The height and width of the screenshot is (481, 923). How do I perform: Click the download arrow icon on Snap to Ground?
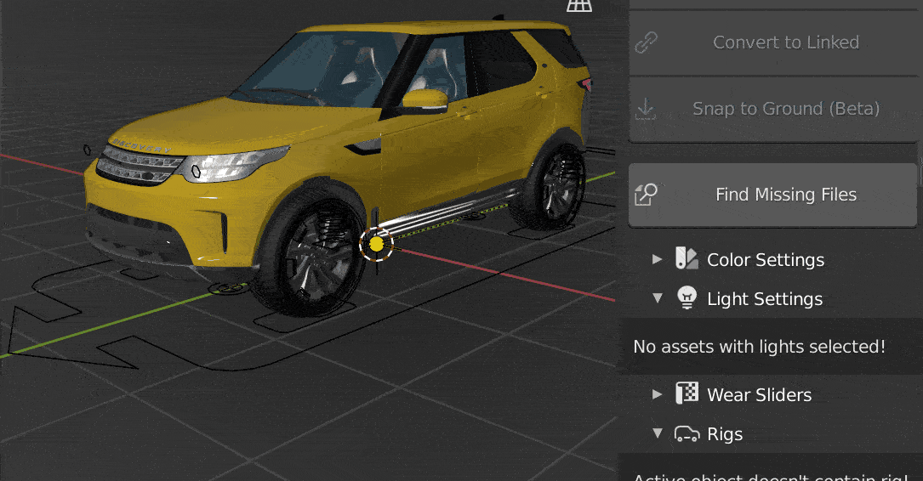tap(646, 109)
